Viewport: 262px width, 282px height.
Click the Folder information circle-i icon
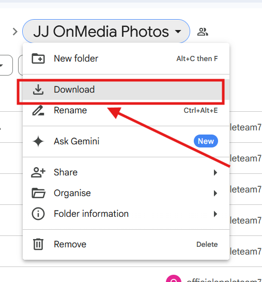tap(38, 214)
